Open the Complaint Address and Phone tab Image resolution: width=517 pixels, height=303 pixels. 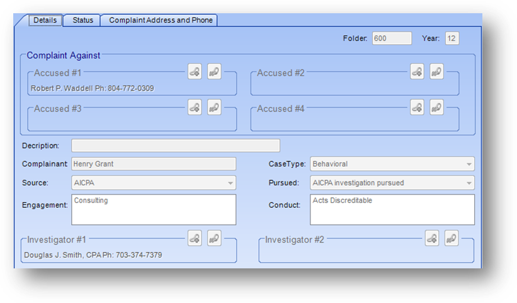click(161, 20)
